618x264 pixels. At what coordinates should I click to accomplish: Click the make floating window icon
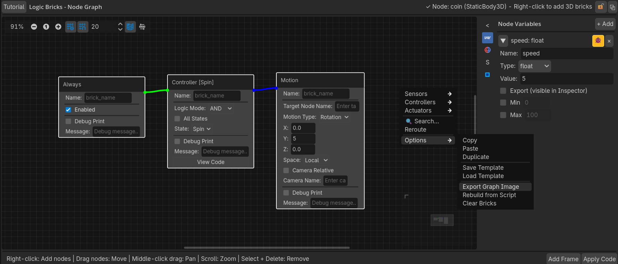point(612,7)
